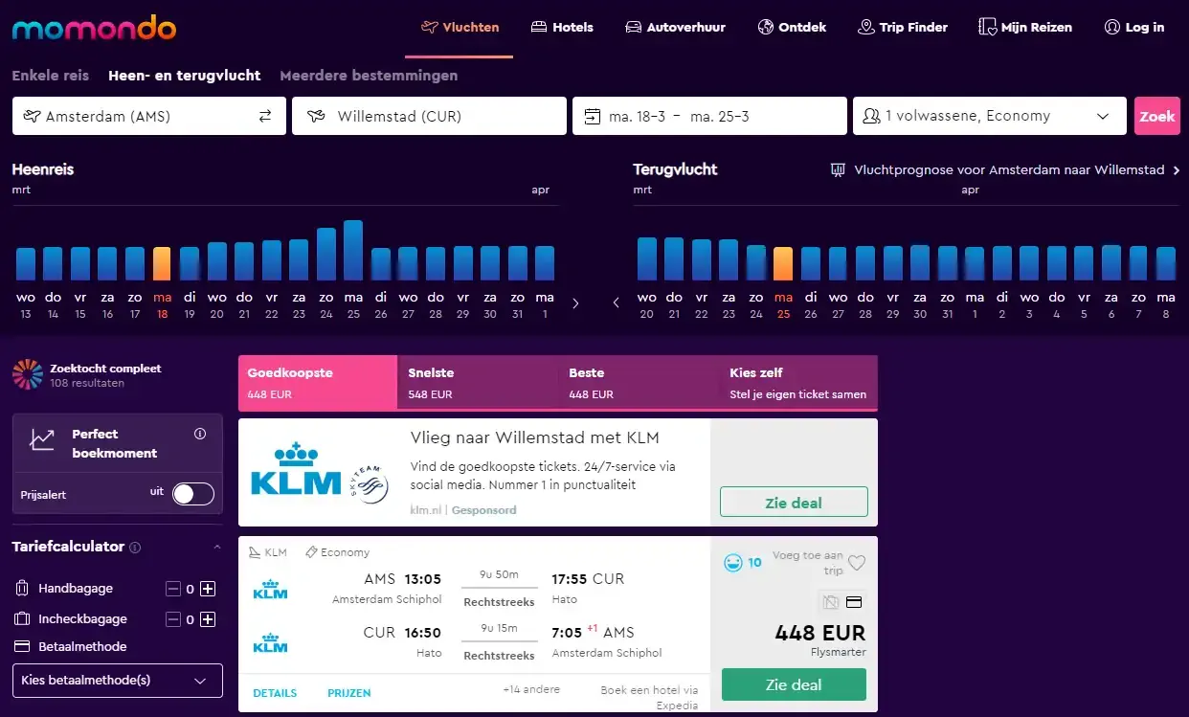This screenshot has height=717, width=1189.
Task: Click Boek een hotel via Expedia link
Action: pos(649,697)
